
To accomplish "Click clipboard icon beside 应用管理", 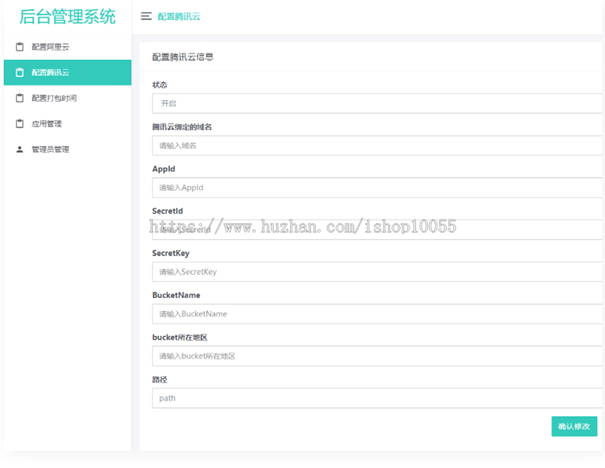I will coord(19,123).
